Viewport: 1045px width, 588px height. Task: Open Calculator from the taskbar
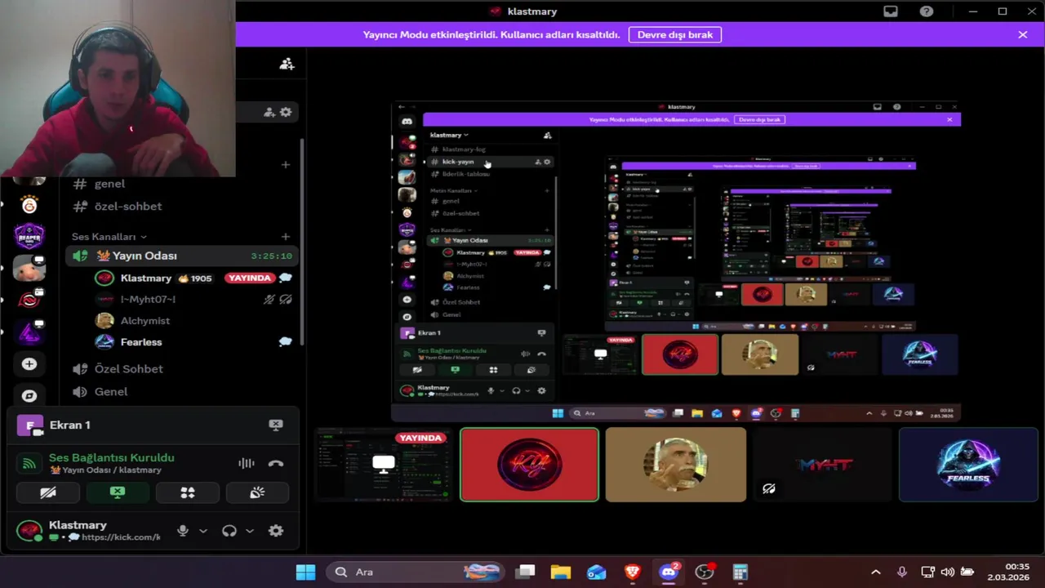coord(740,572)
